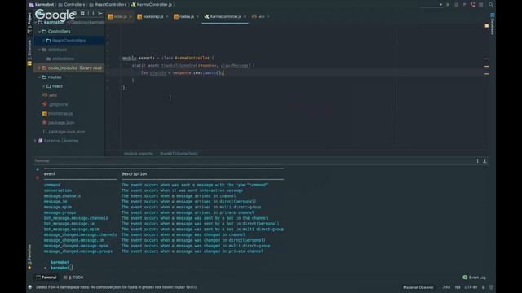
Task: Select the ReactControllers folder
Action: 69,41
